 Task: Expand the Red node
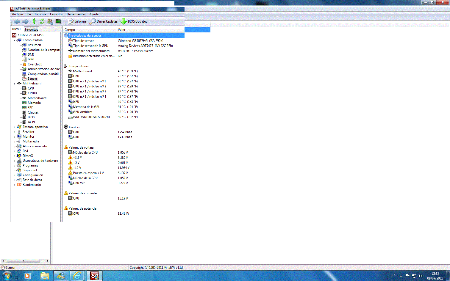pos(14,151)
